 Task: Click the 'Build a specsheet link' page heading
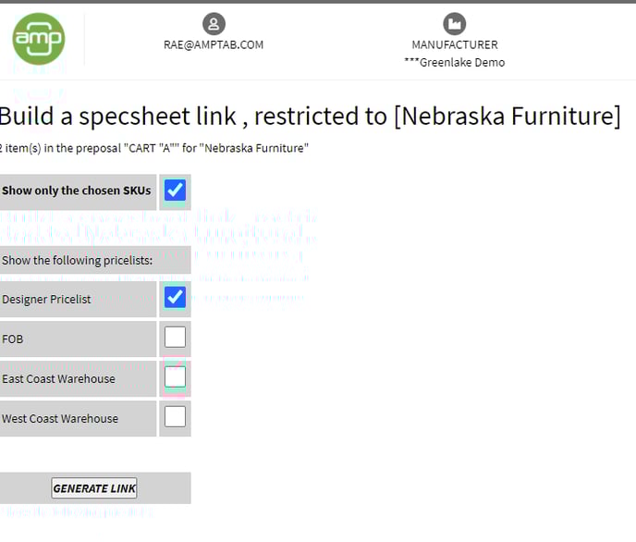click(x=311, y=116)
